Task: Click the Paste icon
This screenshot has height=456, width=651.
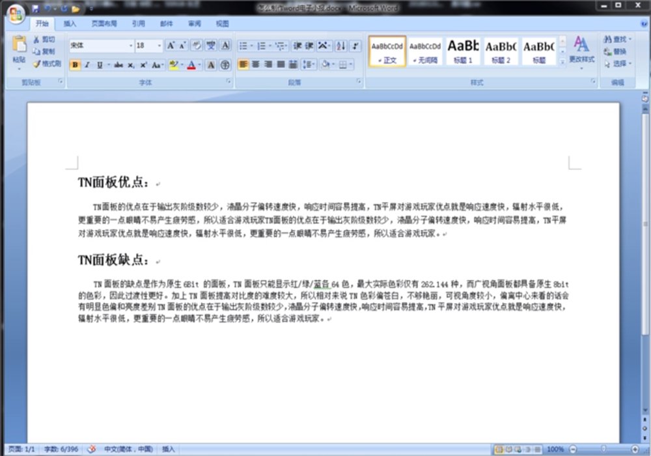Action: (x=20, y=47)
